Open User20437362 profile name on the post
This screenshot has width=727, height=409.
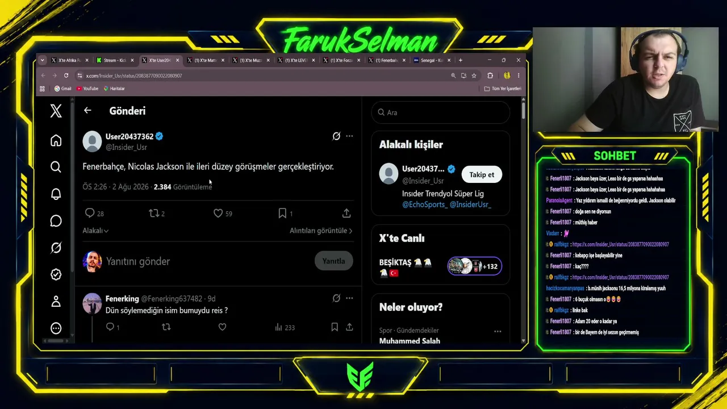coord(129,136)
